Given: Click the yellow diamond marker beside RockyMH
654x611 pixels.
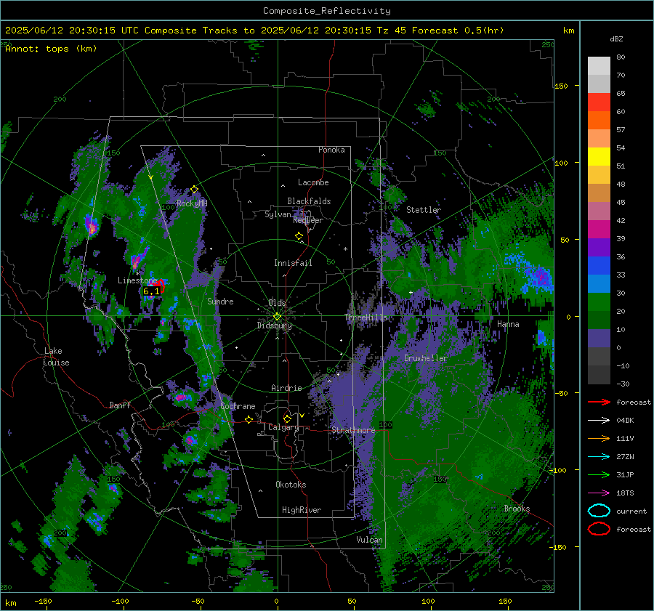Looking at the screenshot, I should (x=194, y=190).
